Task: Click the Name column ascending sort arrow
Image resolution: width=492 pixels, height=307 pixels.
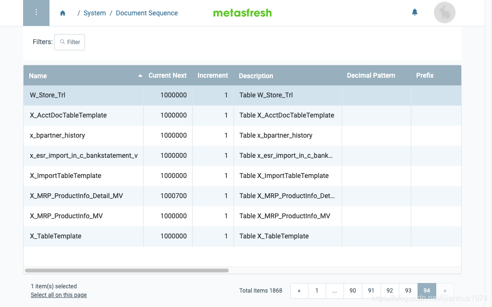Action: point(140,75)
